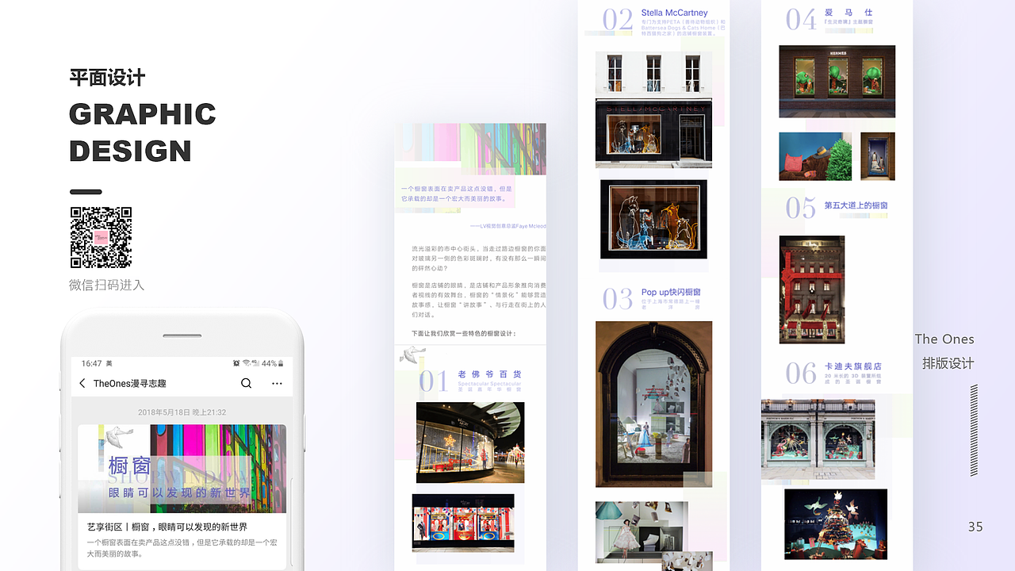Image resolution: width=1015 pixels, height=571 pixels.
Task: Click the 平面设计 heading
Action: click(107, 78)
